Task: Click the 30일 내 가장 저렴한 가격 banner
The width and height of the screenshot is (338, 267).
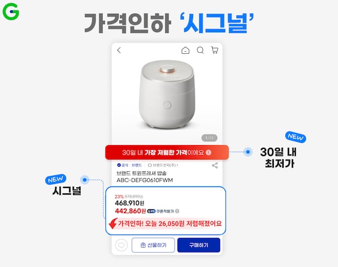Action: click(167, 152)
